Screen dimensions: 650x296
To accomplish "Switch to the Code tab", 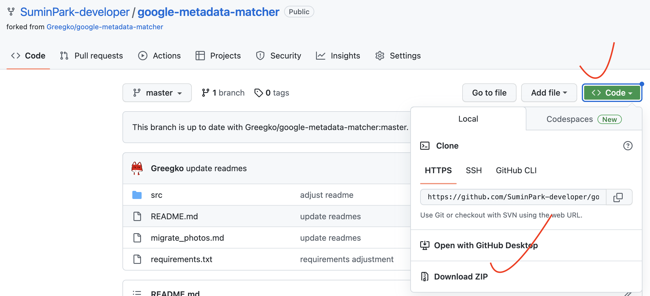I will tap(28, 56).
